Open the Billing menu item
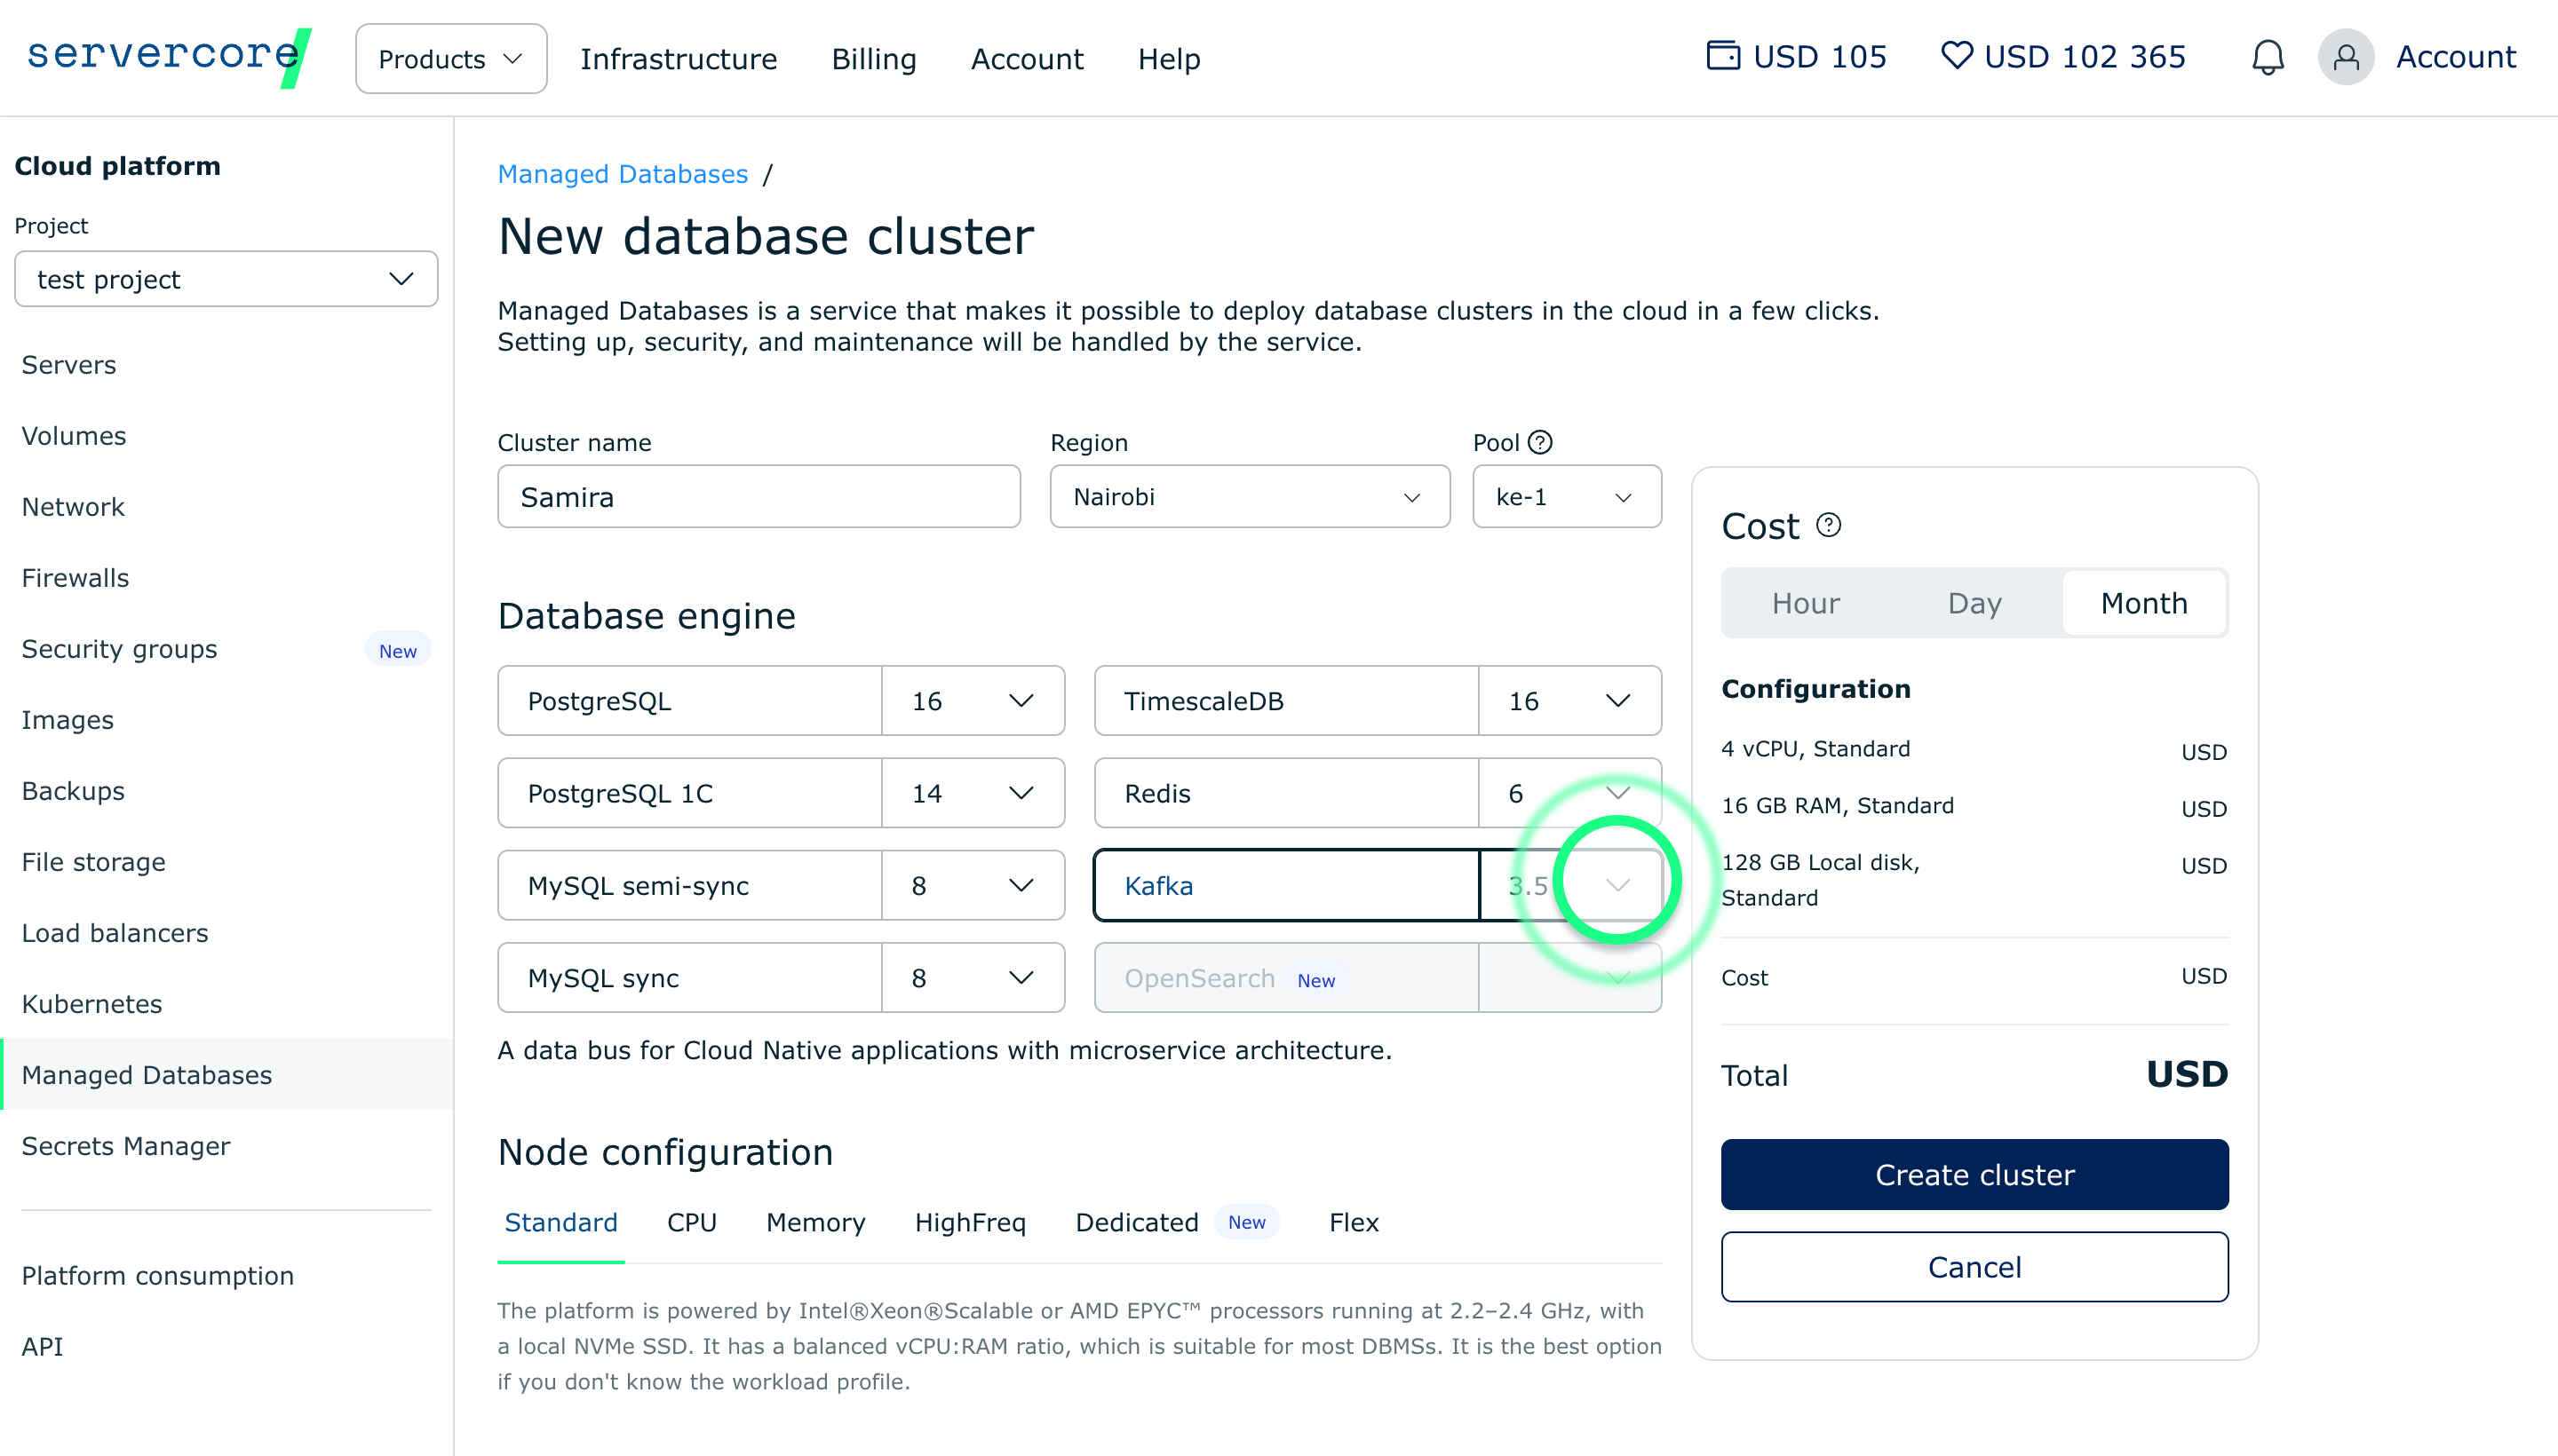The height and width of the screenshot is (1456, 2558). tap(873, 59)
